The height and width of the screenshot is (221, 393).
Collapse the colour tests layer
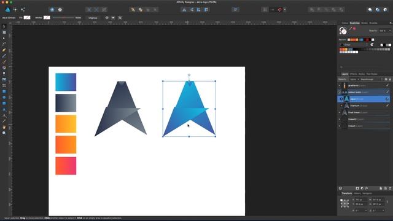tap(340, 92)
